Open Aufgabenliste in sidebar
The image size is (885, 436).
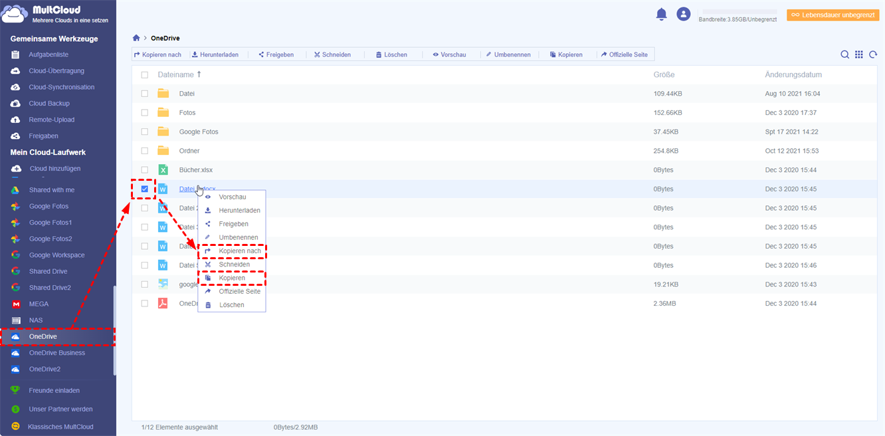click(x=49, y=54)
